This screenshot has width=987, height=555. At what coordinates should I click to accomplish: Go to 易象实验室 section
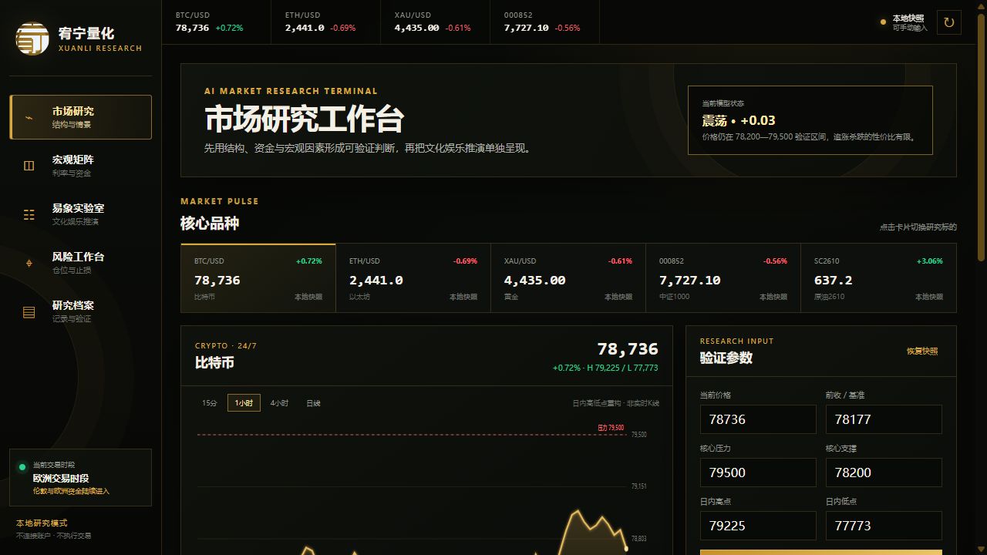(x=80, y=214)
